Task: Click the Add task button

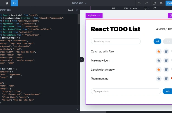Action: [168, 91]
